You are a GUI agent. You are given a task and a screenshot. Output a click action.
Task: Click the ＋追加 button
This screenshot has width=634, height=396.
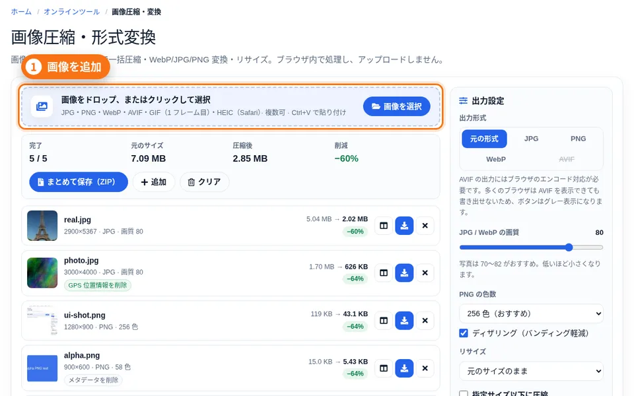[x=154, y=182]
